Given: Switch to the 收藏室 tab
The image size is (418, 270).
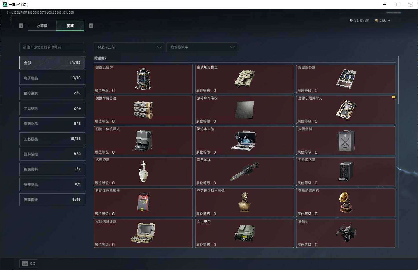Looking at the screenshot, I should click(42, 26).
